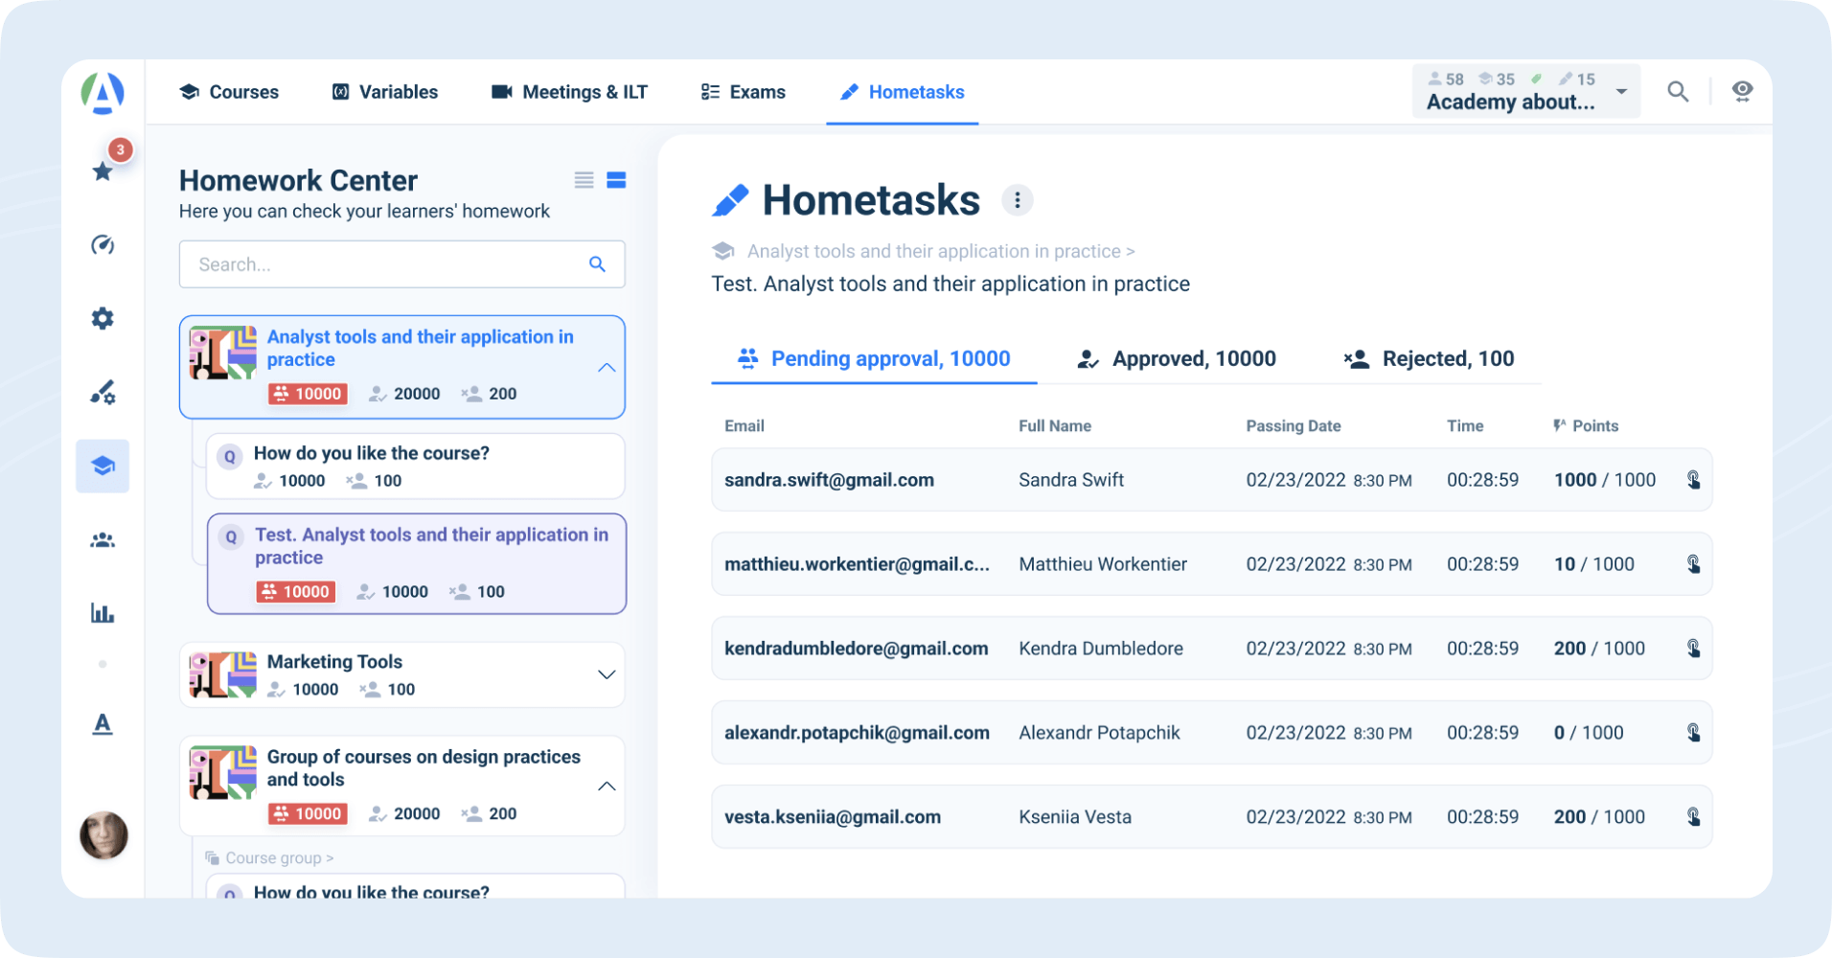Click the Academy logo icon

[x=103, y=93]
